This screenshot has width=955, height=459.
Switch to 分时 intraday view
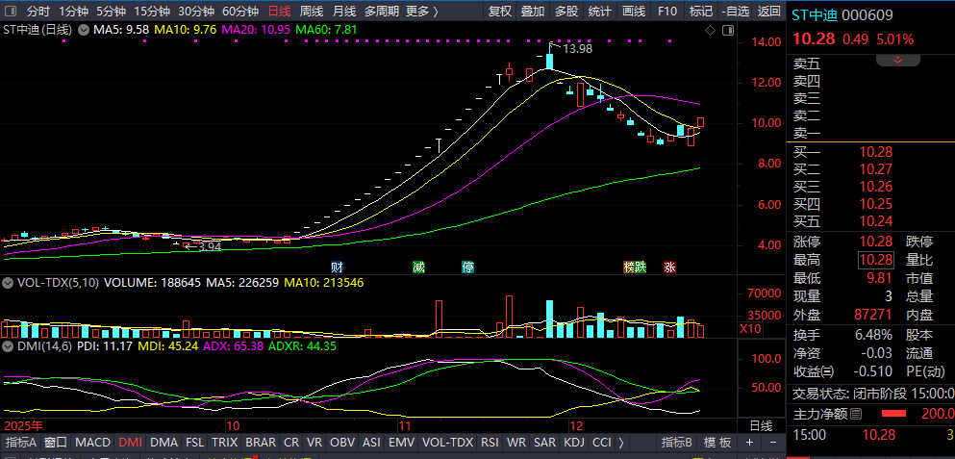tap(39, 11)
